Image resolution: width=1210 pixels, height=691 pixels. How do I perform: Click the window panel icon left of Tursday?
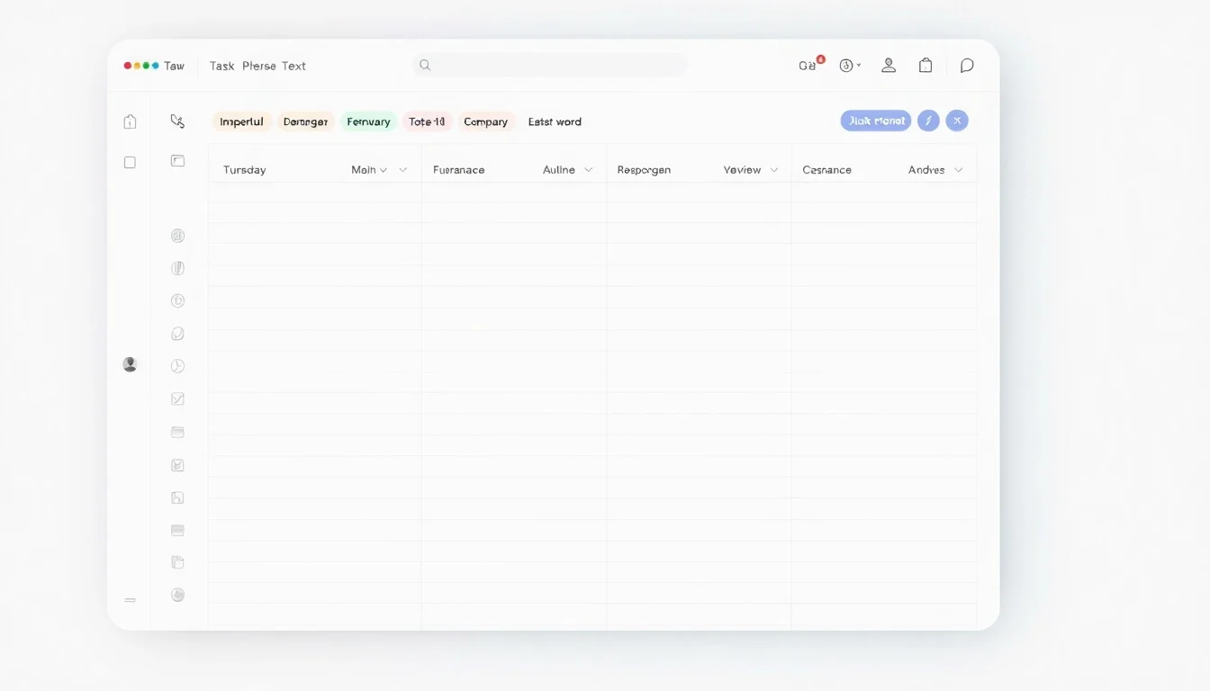177,161
